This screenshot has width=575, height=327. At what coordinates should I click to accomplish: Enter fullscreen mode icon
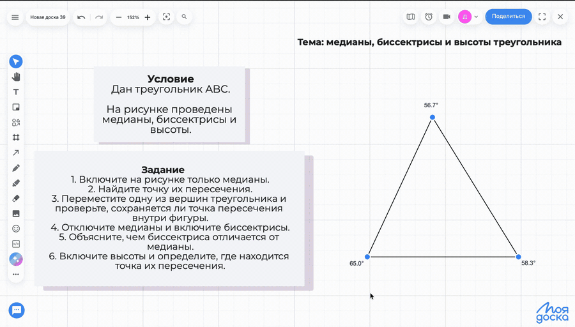tap(542, 17)
